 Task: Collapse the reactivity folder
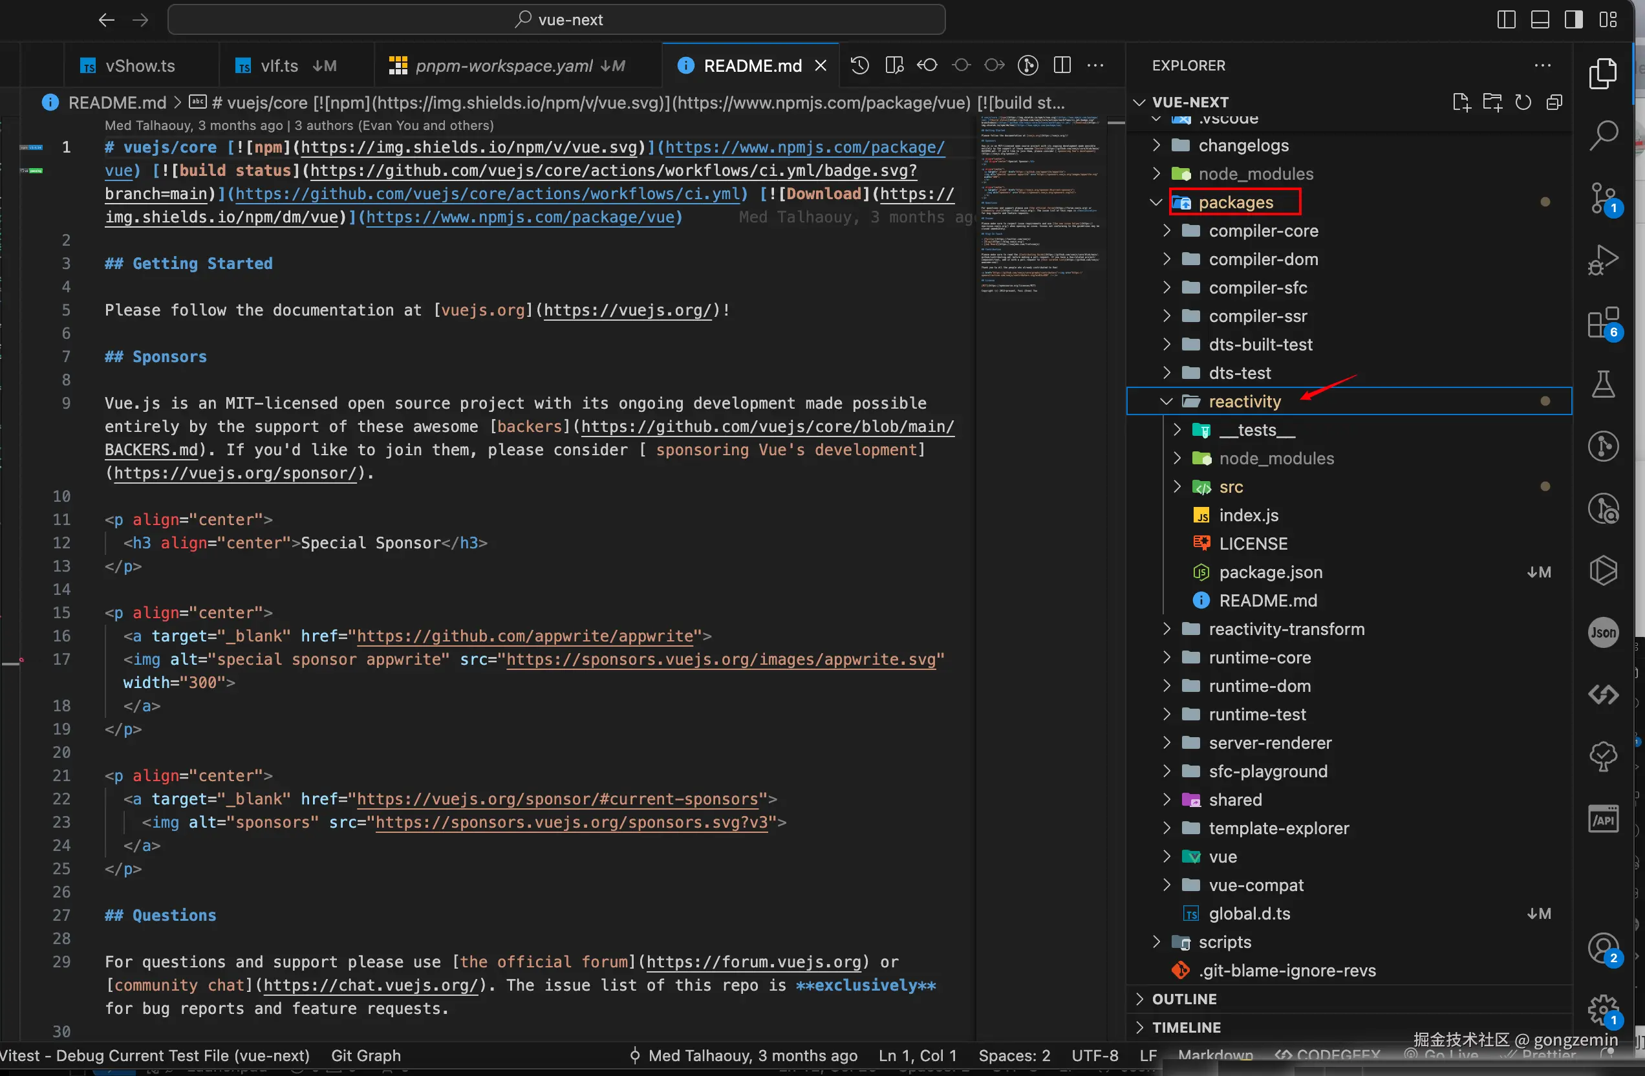click(1244, 402)
